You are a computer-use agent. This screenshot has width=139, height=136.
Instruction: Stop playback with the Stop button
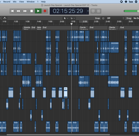pyautogui.click(x=32, y=11)
